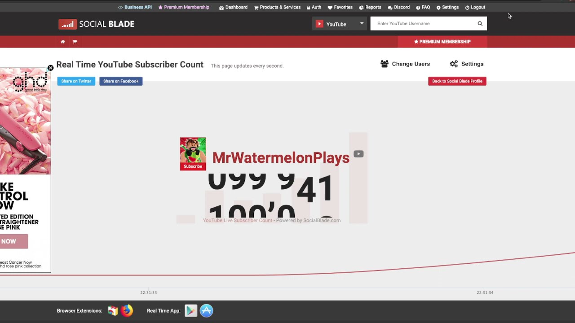Click the Real Time YouTube Subscriber Count heading
The width and height of the screenshot is (575, 323).
pos(130,65)
